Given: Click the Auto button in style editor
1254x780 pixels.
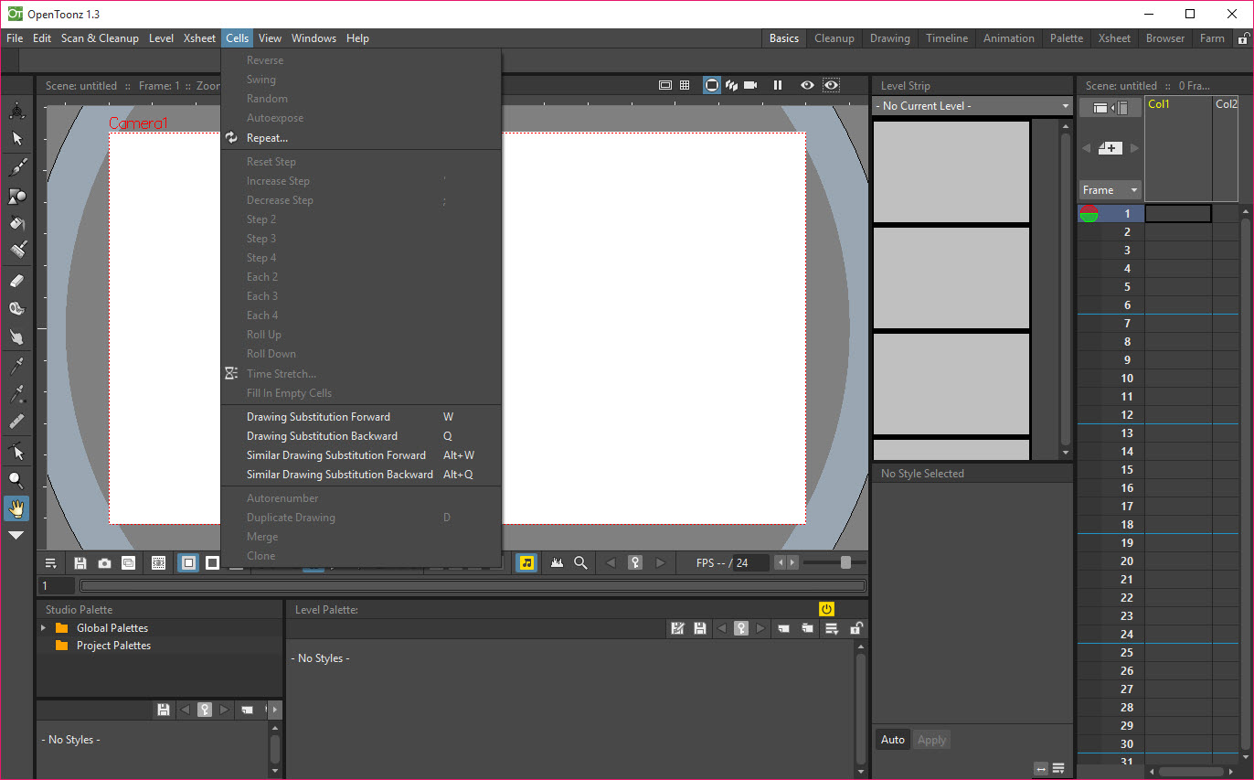Looking at the screenshot, I should (x=892, y=740).
